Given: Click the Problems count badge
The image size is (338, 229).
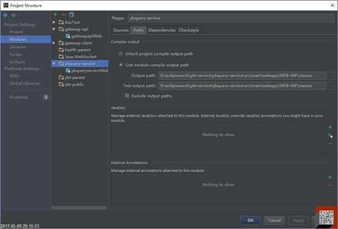Looking at the screenshot, I should tap(46, 97).
